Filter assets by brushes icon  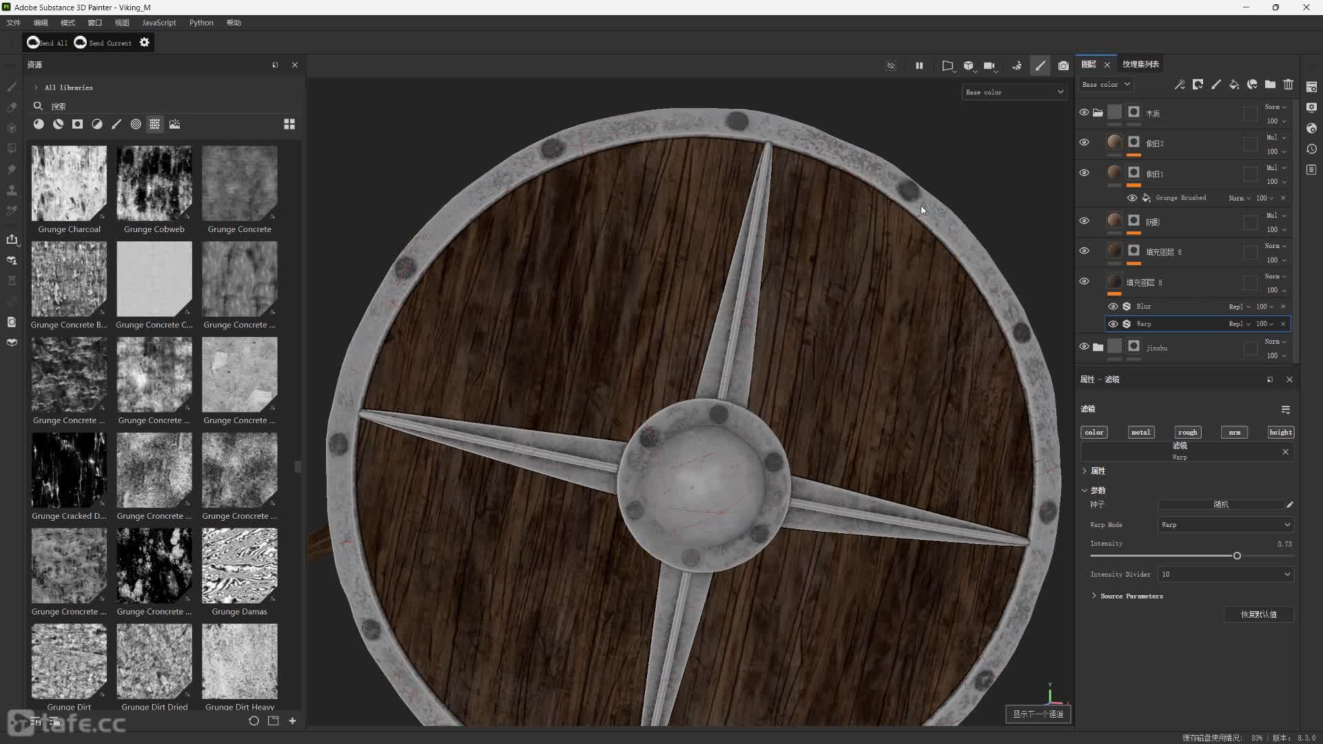point(116,124)
